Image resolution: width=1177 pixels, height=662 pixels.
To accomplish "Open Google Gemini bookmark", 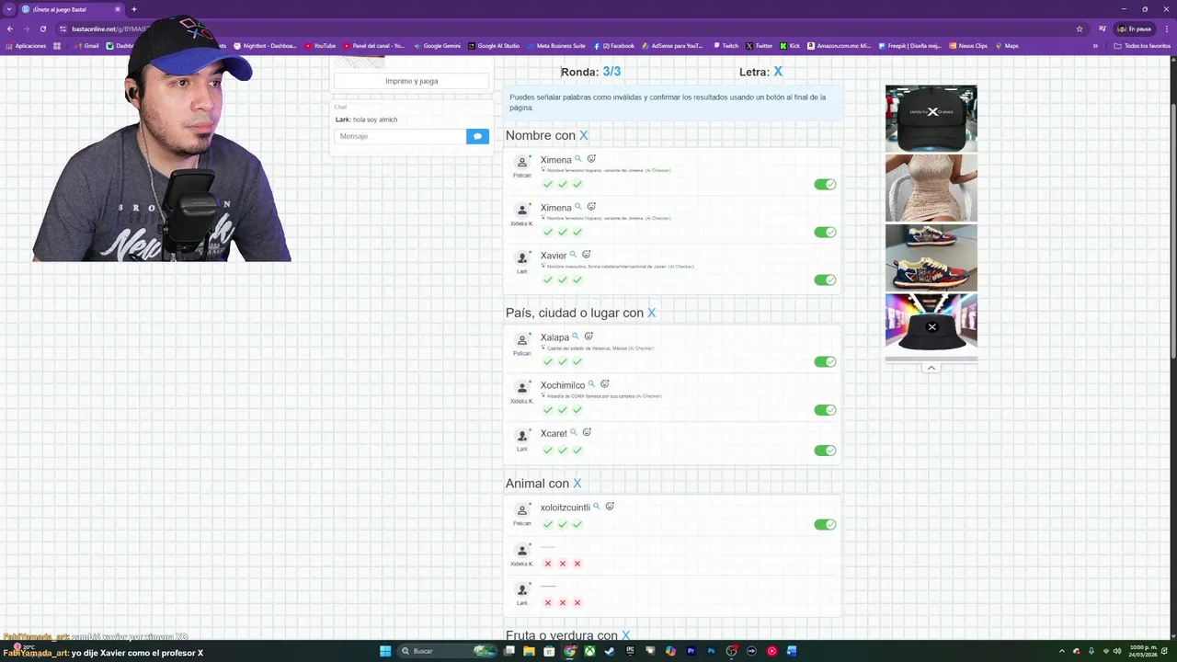I will point(438,45).
